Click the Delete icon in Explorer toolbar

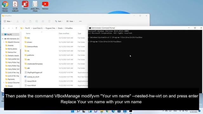tap(49, 21)
